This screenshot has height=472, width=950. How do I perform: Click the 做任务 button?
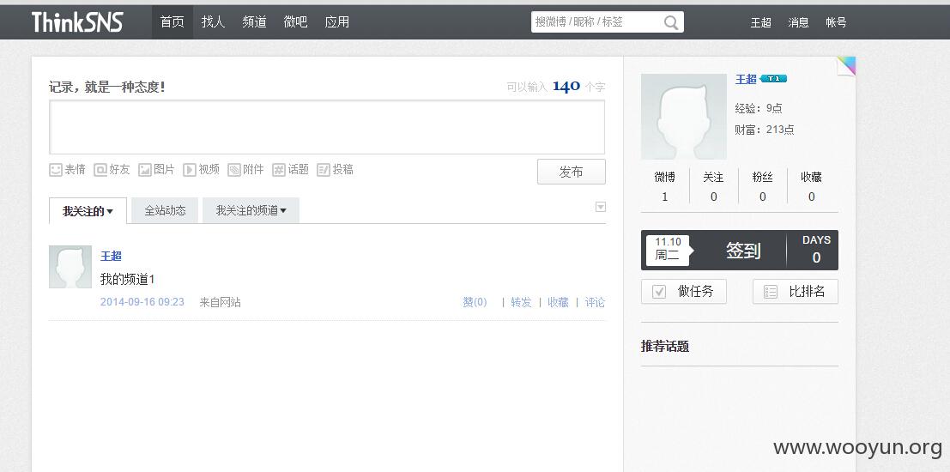[683, 292]
